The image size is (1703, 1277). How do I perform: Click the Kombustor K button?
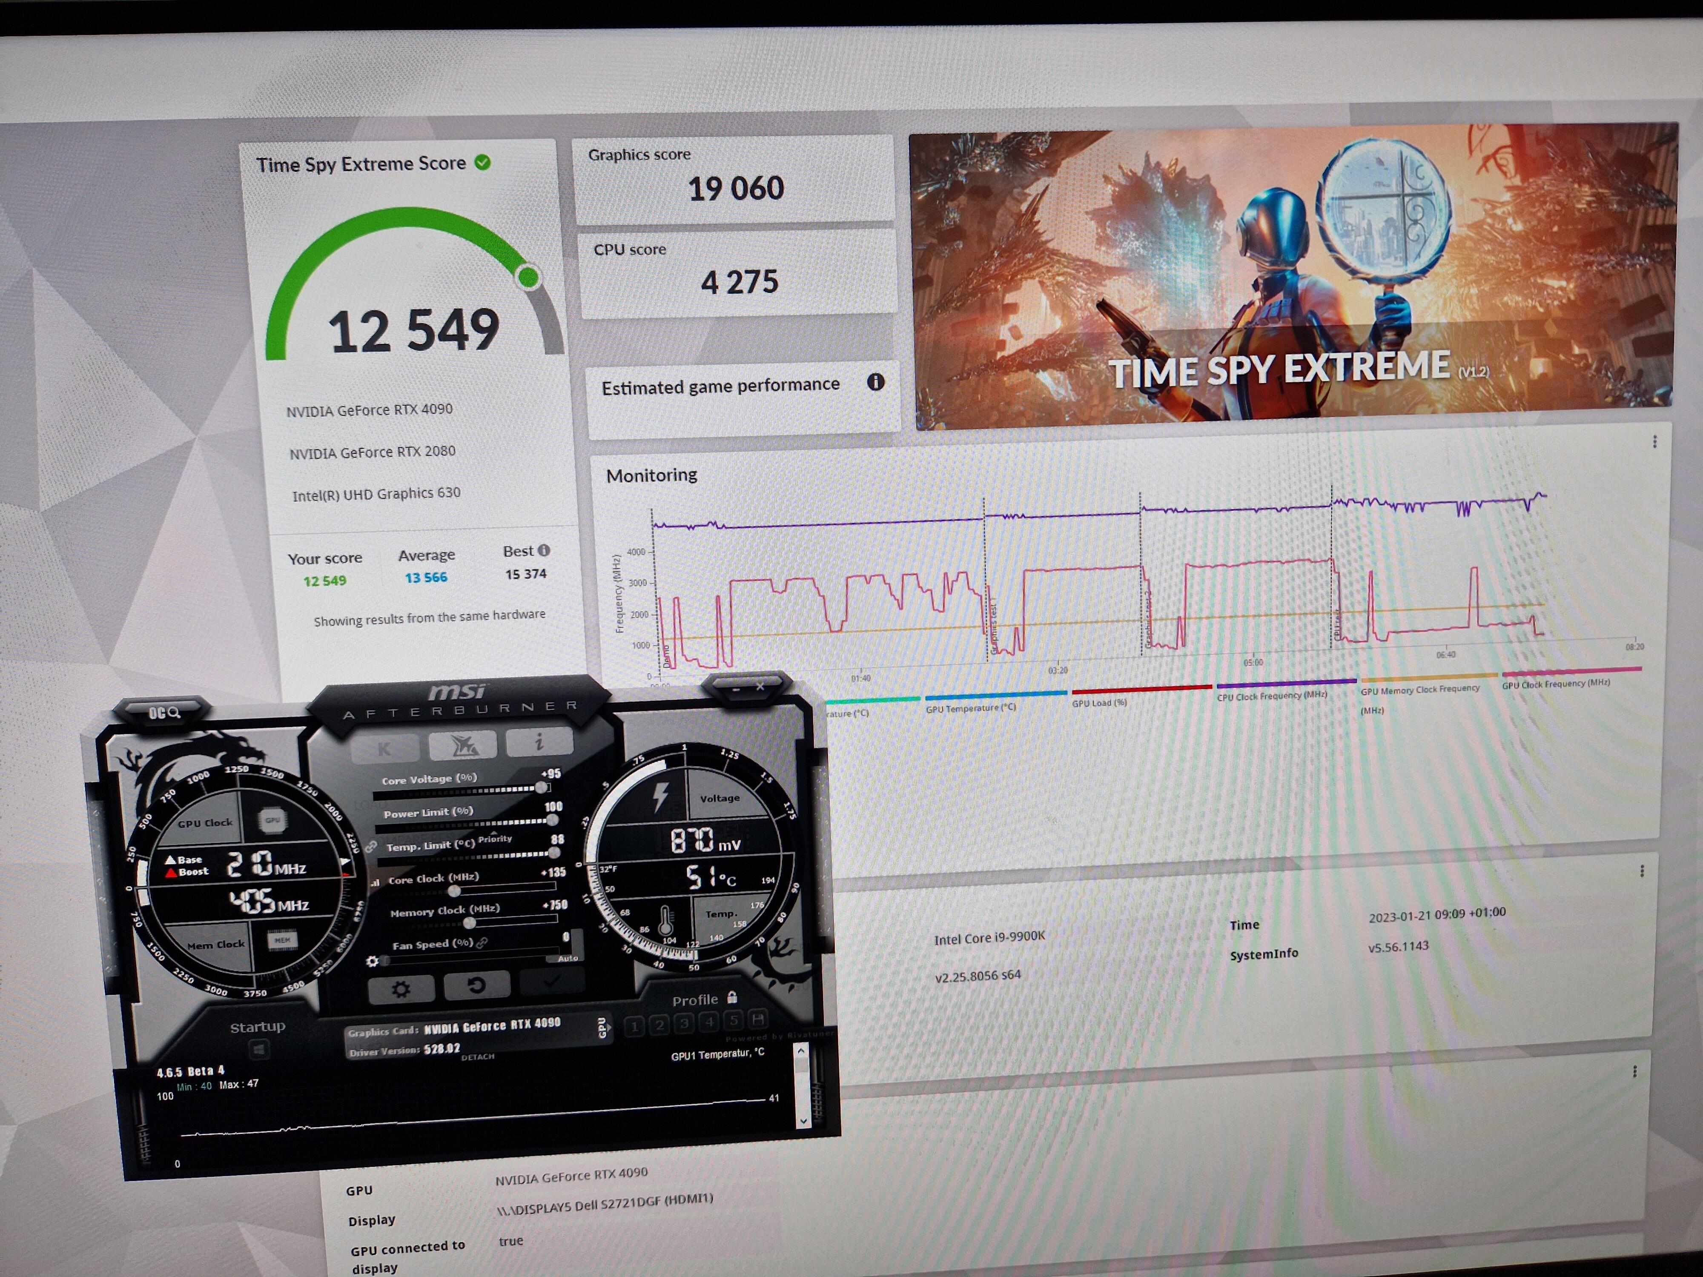[x=385, y=747]
